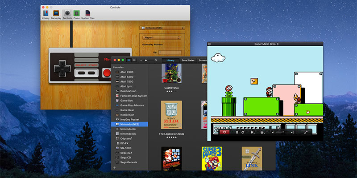This screenshot has width=357, height=178.
Task: Click the restart game icon
Action: click(243, 132)
